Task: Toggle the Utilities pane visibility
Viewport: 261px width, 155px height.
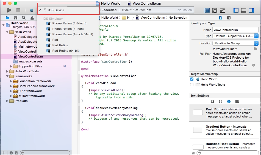Action: (x=251, y=10)
